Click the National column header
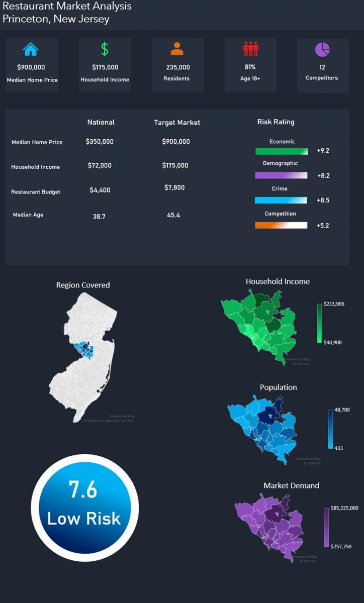Screen dimensions: 364x603 (101, 122)
